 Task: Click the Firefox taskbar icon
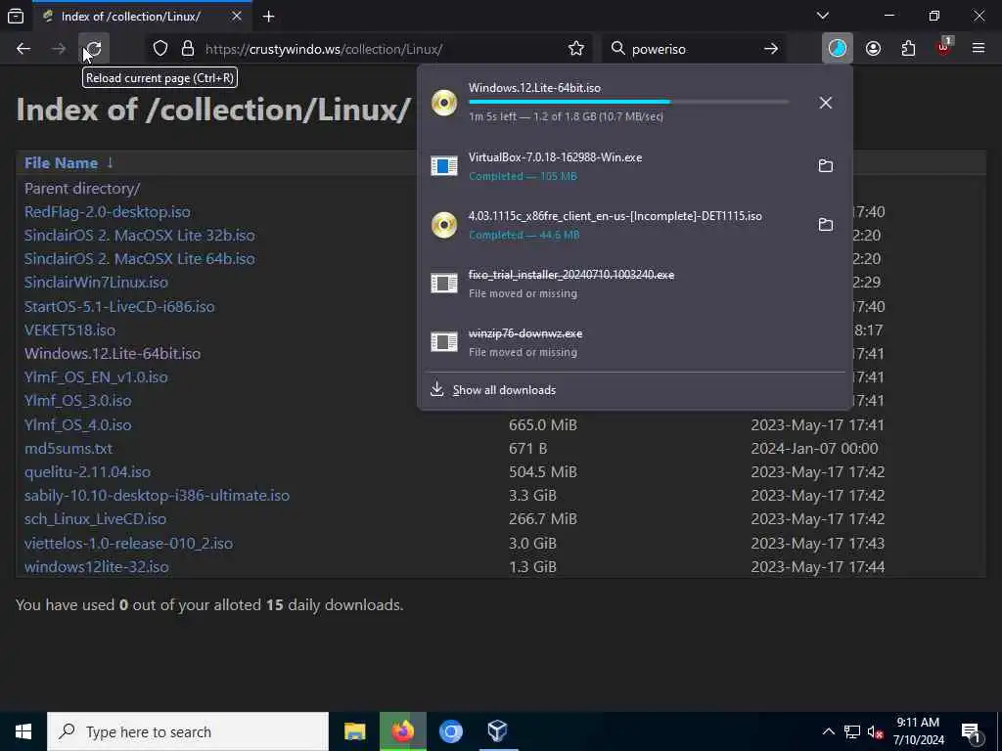[x=402, y=731]
